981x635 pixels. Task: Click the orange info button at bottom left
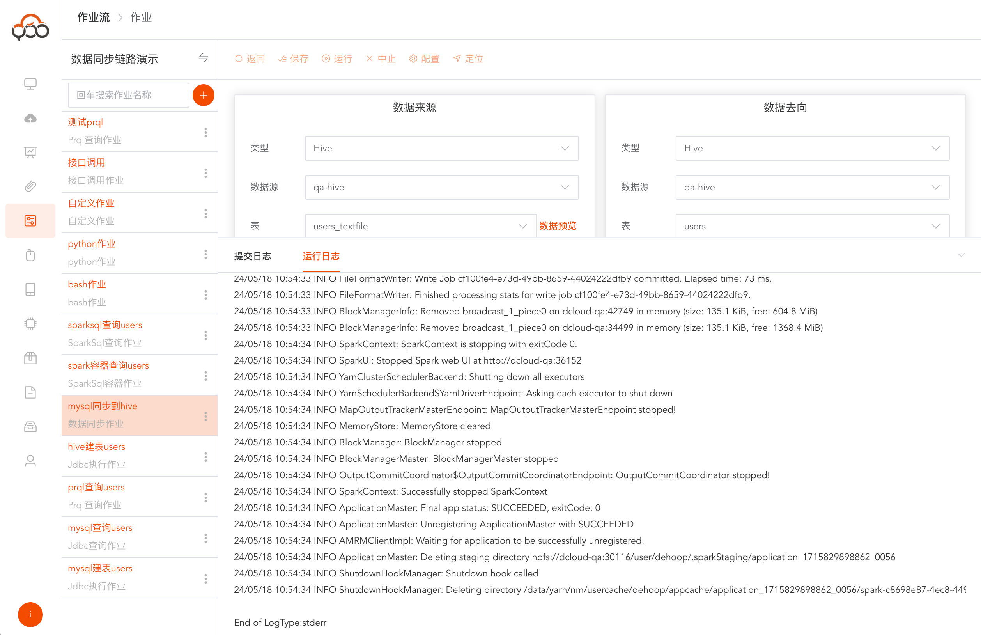[x=30, y=614]
